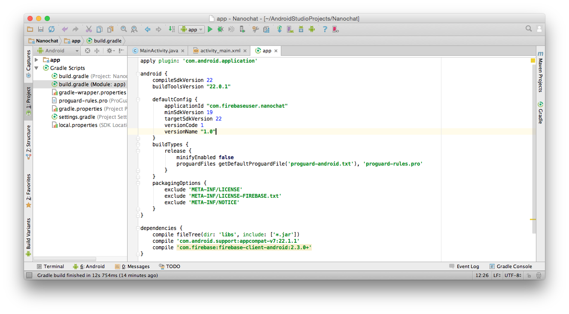Click the Help question mark icon

click(325, 29)
